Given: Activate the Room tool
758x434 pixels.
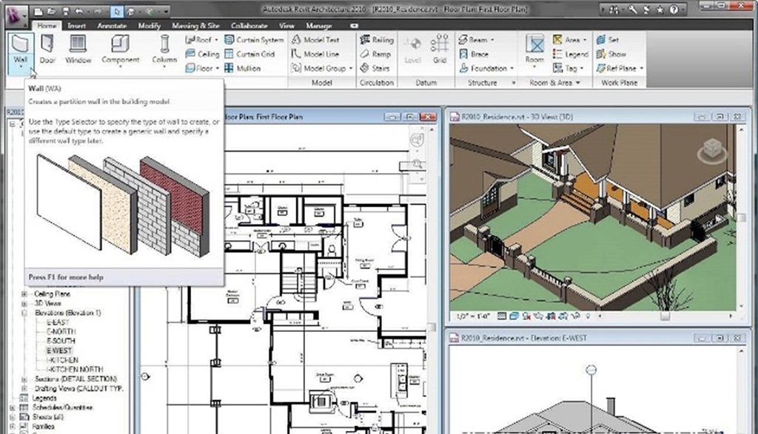Looking at the screenshot, I should click(534, 51).
